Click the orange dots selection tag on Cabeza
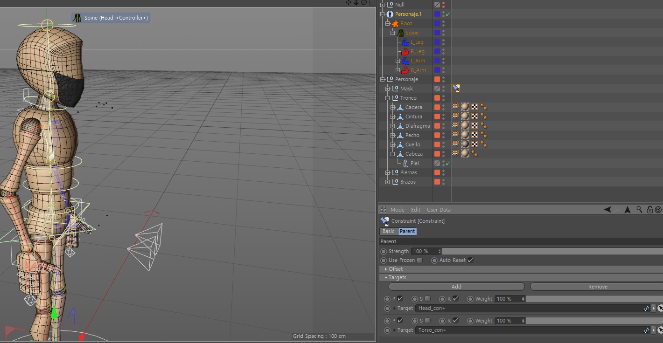 click(475, 153)
